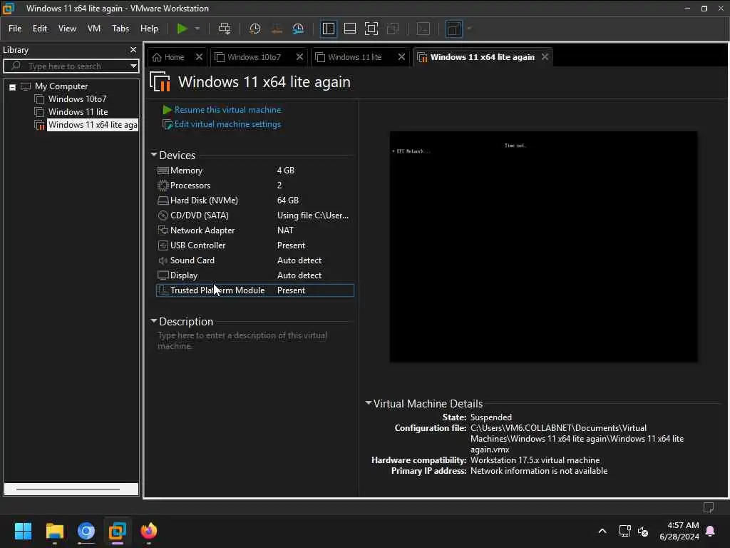This screenshot has width=730, height=548.
Task: Open the library search dropdown arrow
Action: point(133,66)
